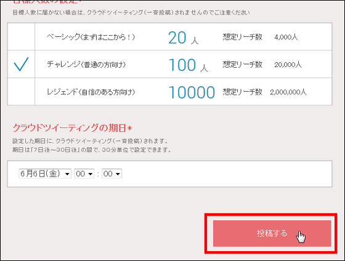345x261 pixels.
Task: Click the ベーシック(まずはここから!) label
Action: (x=91, y=37)
